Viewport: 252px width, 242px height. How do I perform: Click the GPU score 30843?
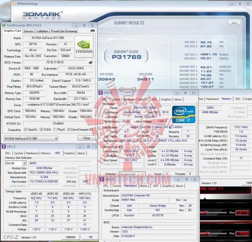tap(106, 79)
